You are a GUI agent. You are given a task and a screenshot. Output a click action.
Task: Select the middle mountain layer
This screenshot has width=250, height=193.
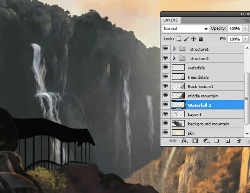(x=207, y=96)
